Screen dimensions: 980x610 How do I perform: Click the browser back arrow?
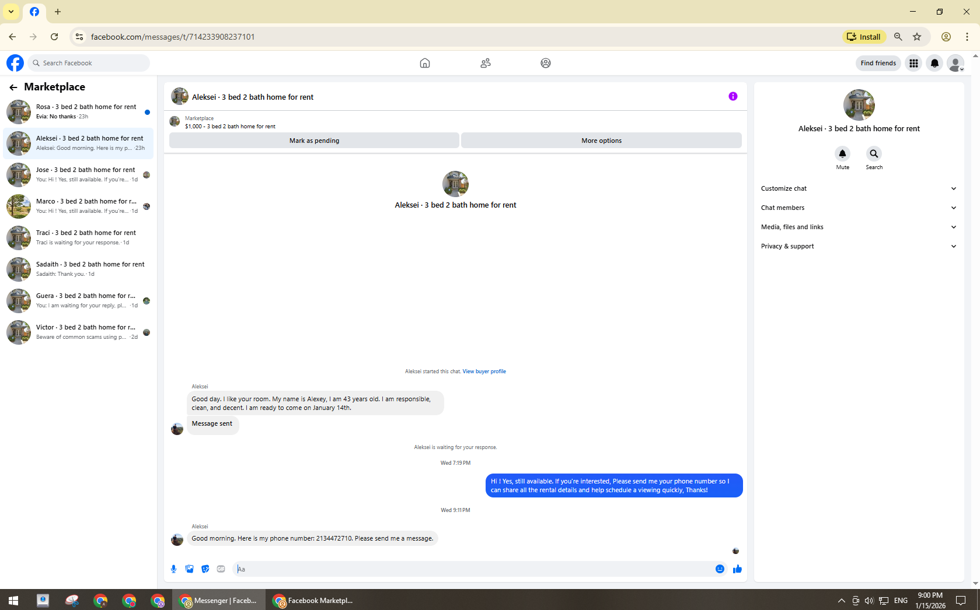(12, 37)
